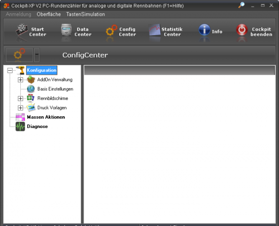Image resolution: width=279 pixels, height=226 pixels.
Task: Expand the Rennbildschirme node
Action: tap(20, 99)
